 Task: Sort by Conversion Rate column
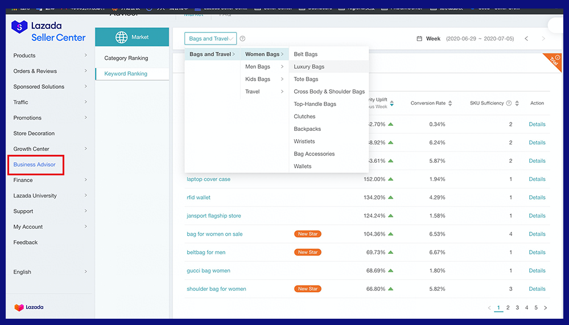[450, 104]
